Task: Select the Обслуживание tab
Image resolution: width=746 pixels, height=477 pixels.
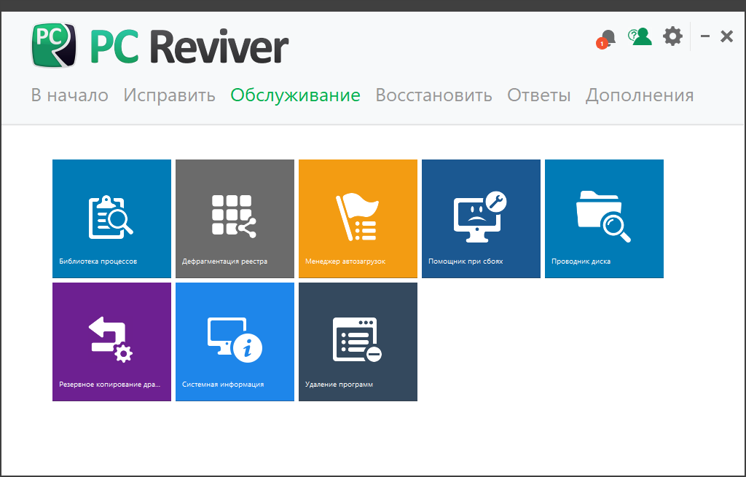Action: pos(296,95)
